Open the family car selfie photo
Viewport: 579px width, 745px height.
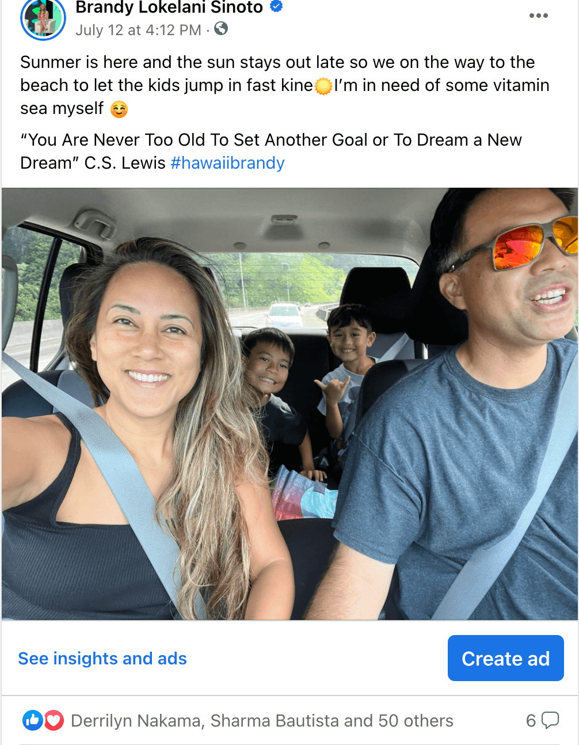[289, 404]
